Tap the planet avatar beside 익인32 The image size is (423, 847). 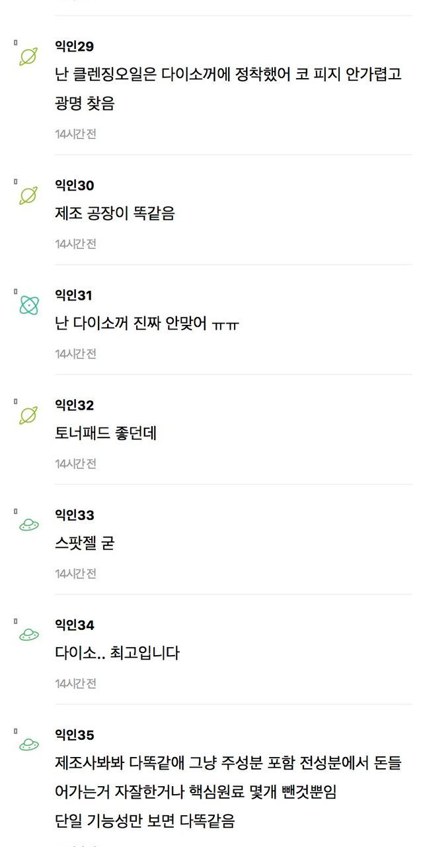pos(28,416)
